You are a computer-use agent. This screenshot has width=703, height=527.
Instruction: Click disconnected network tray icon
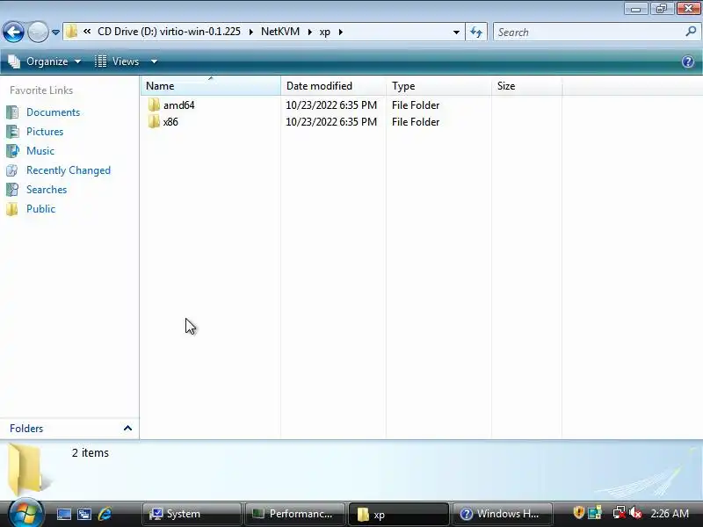pos(620,513)
